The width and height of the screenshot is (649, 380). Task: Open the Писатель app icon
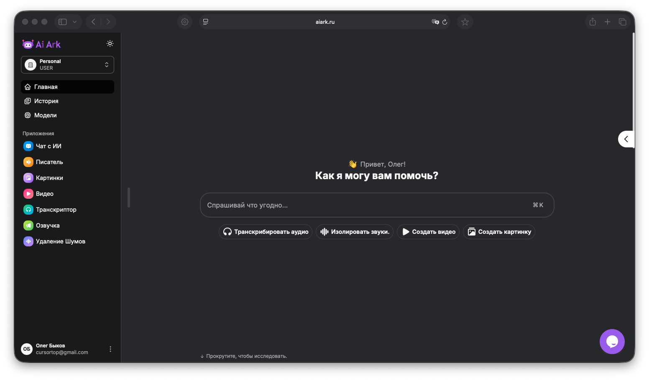click(x=28, y=162)
